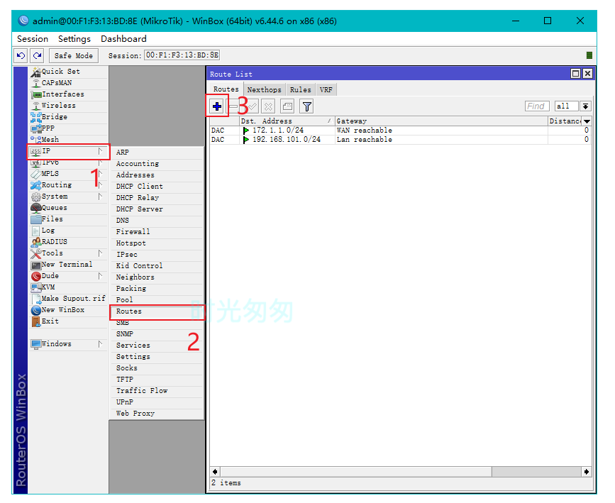Open New WinBox
615x503 pixels.
point(68,310)
